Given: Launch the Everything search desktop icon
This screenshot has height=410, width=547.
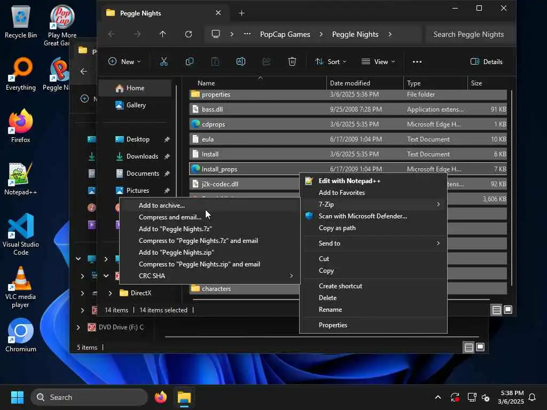Looking at the screenshot, I should point(21,74).
